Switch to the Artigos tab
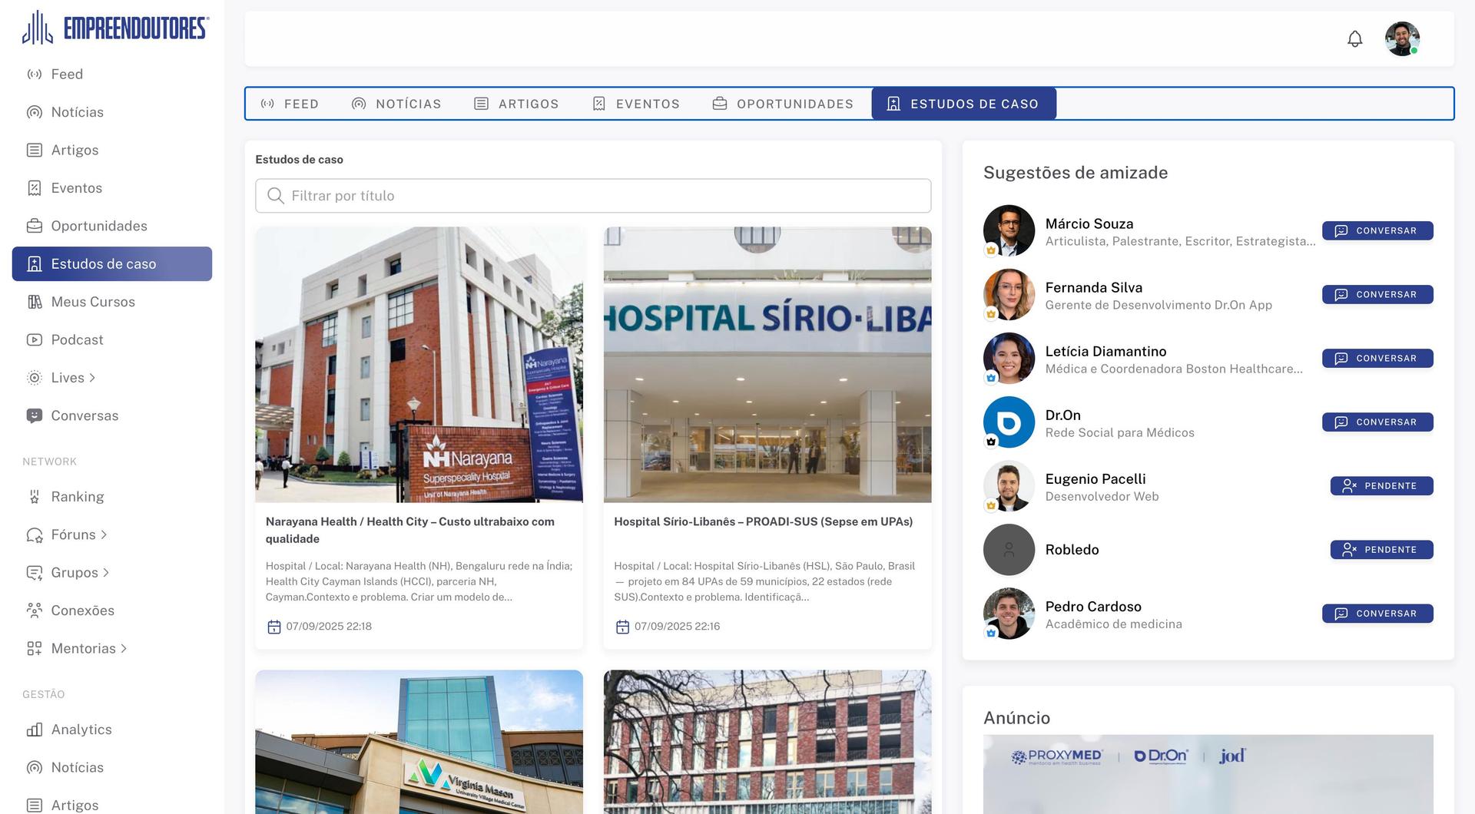Viewport: 1475px width, 814px height. point(516,104)
